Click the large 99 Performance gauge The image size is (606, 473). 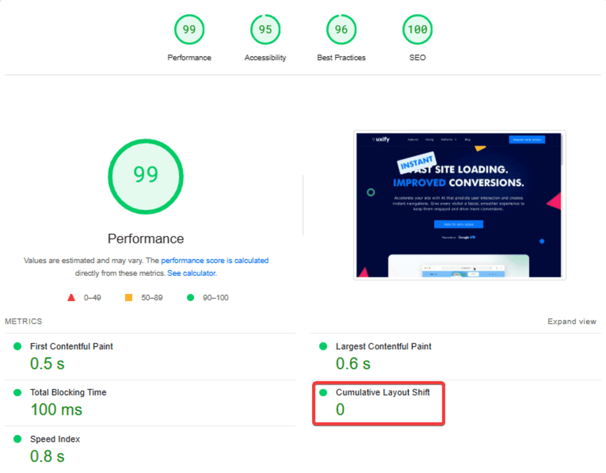tap(146, 176)
